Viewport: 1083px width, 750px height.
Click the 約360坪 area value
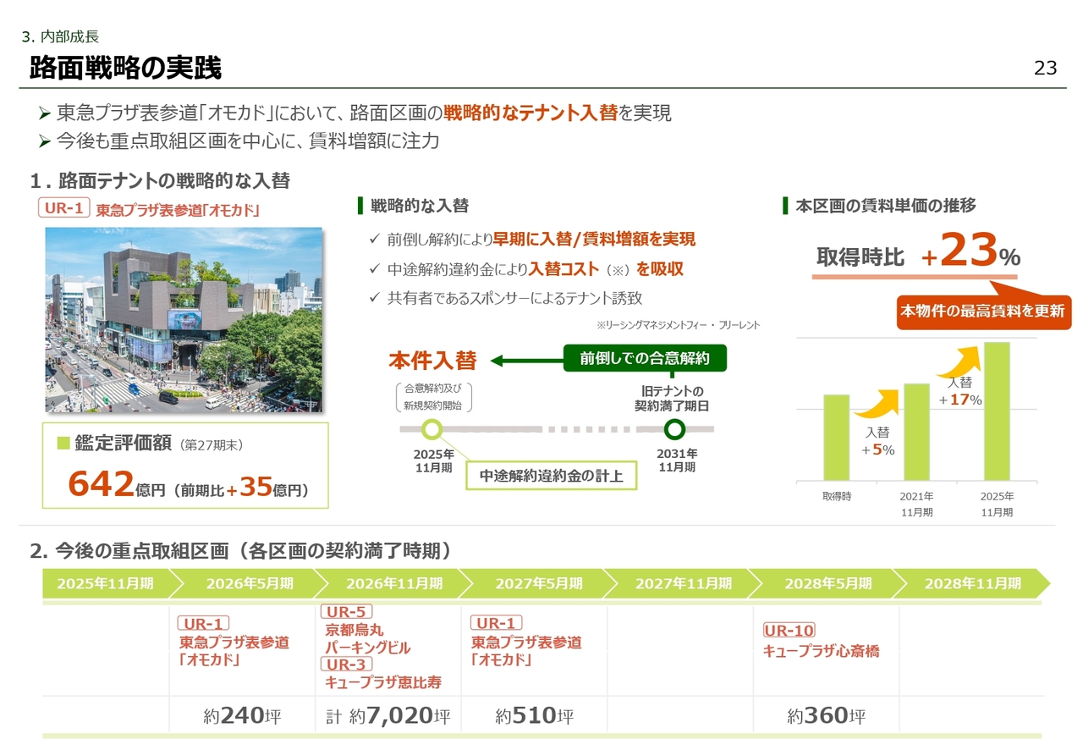[x=827, y=716]
